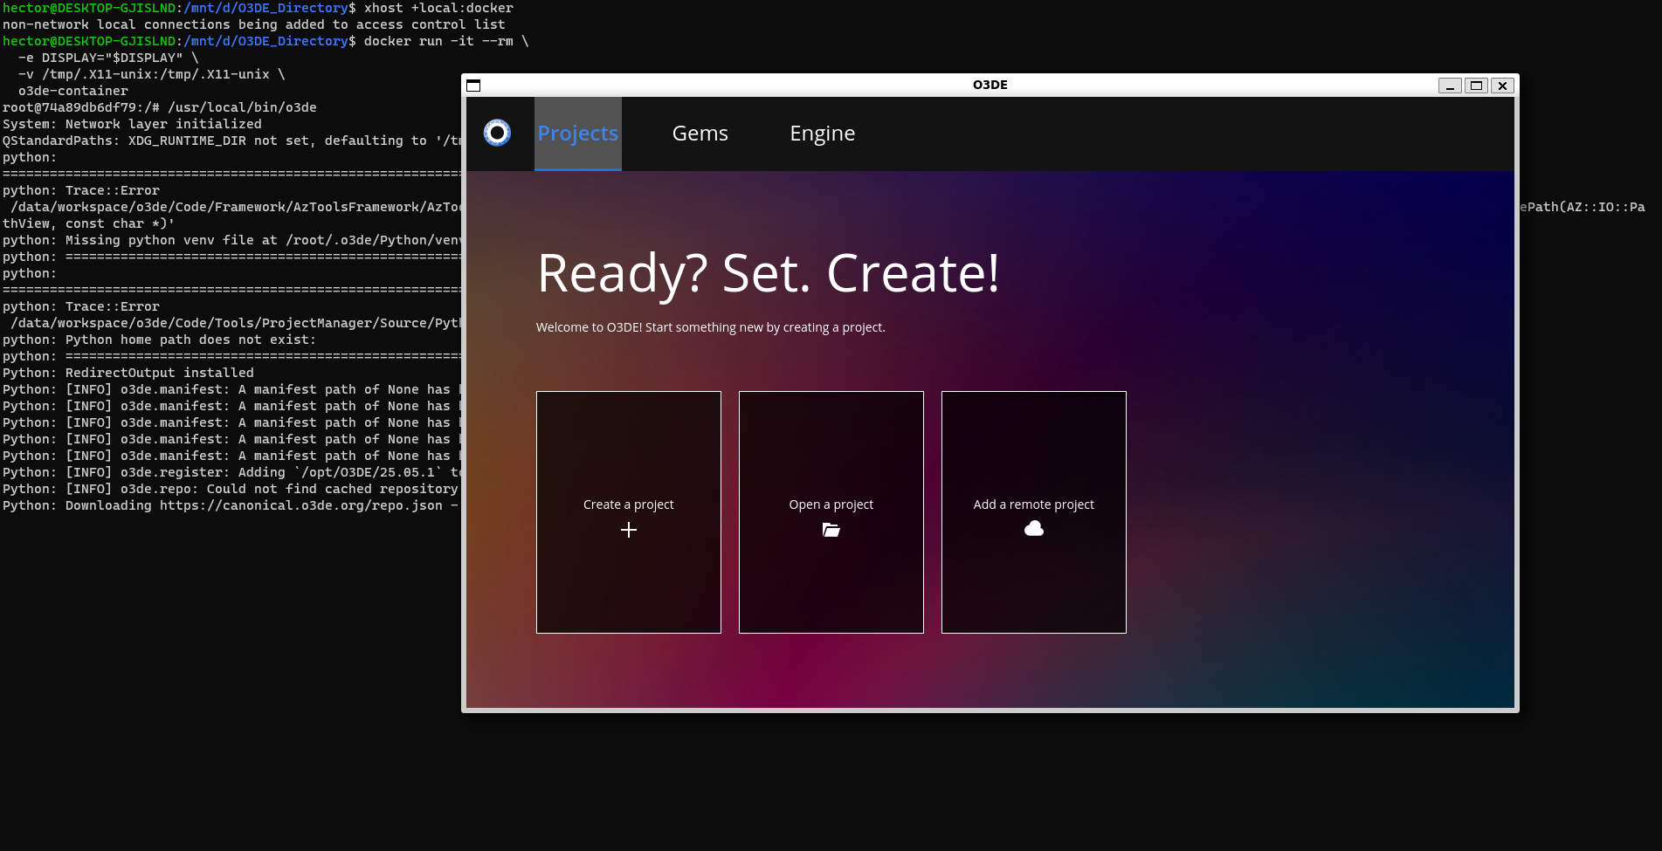Choose the 'Add a remote project' label
Image resolution: width=1662 pixels, height=851 pixels.
1033,504
